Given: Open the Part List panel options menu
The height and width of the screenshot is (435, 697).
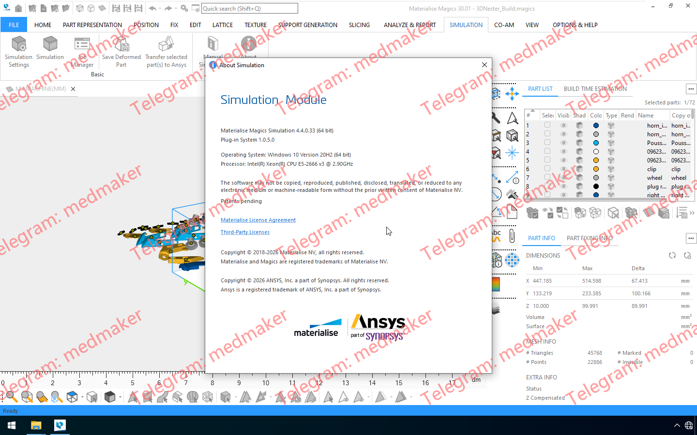Looking at the screenshot, I should (x=691, y=89).
